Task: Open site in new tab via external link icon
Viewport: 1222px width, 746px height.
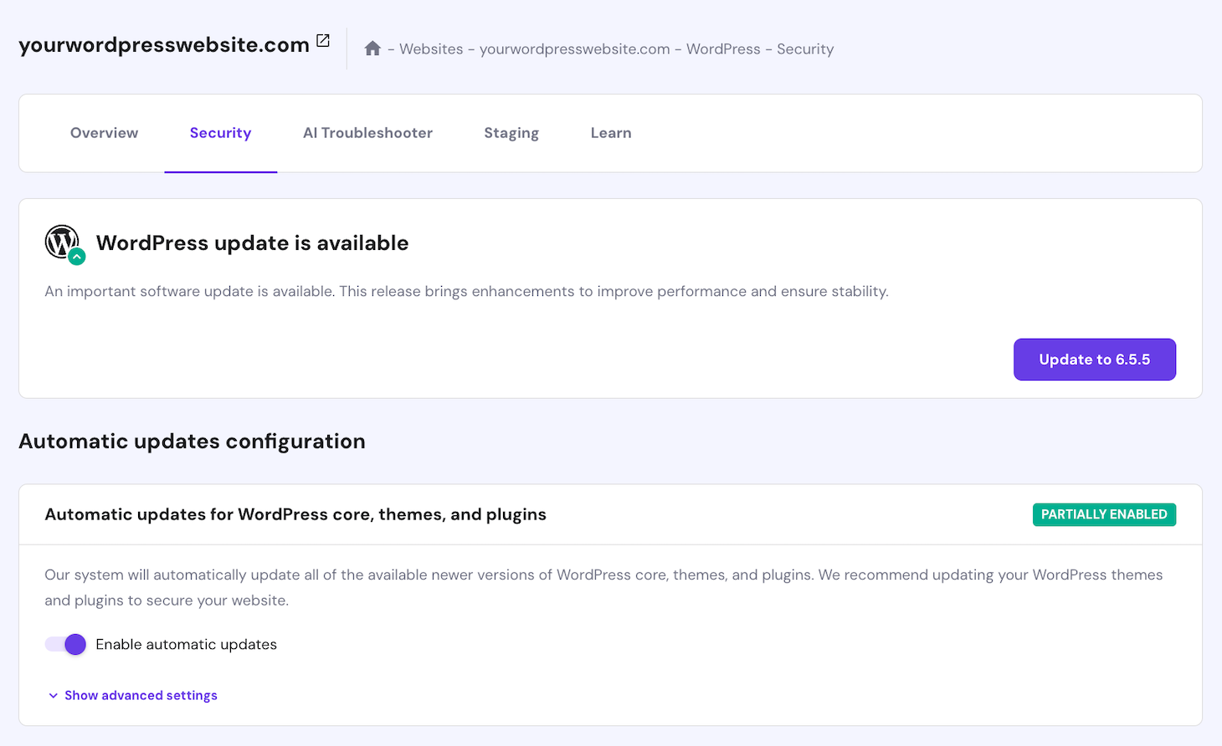Action: pyautogui.click(x=323, y=39)
